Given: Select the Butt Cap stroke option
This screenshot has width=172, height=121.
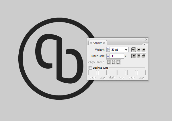Looking at the screenshot, I should tap(134, 50).
